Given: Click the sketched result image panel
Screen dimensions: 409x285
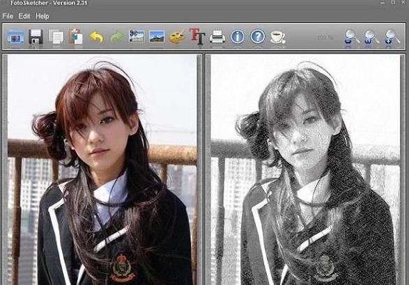Looking at the screenshot, I should point(305,170).
